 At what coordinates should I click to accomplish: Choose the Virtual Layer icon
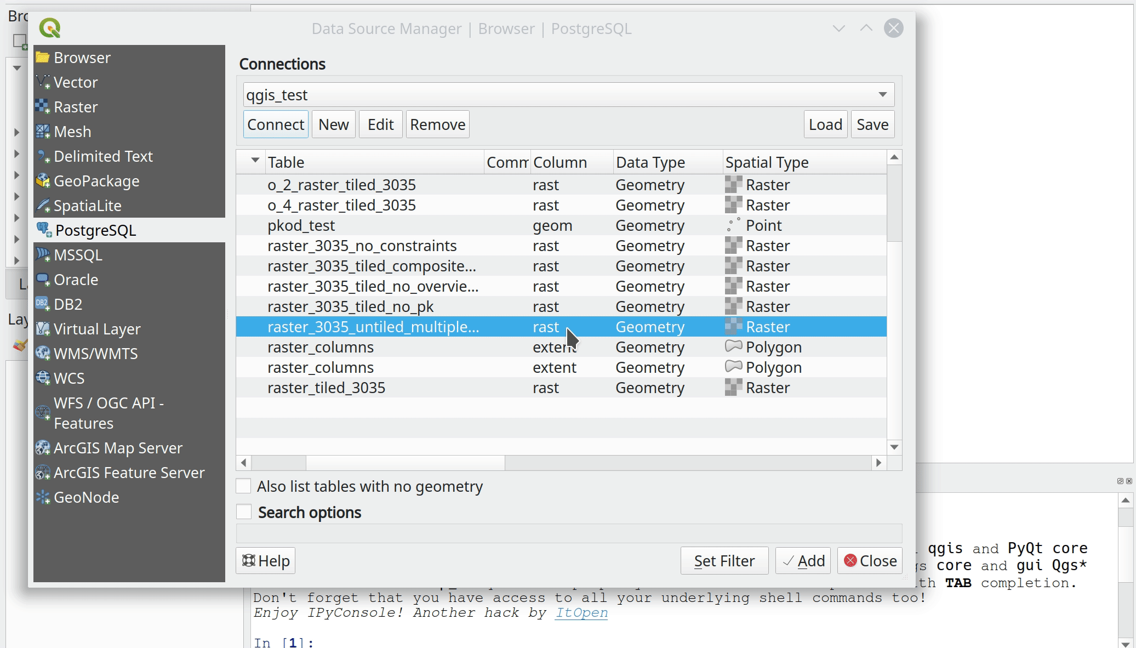42,328
